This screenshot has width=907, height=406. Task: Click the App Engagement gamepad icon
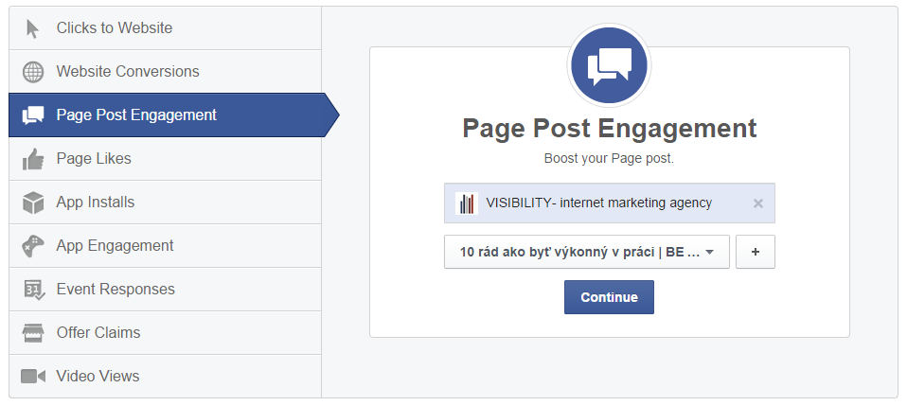33,246
